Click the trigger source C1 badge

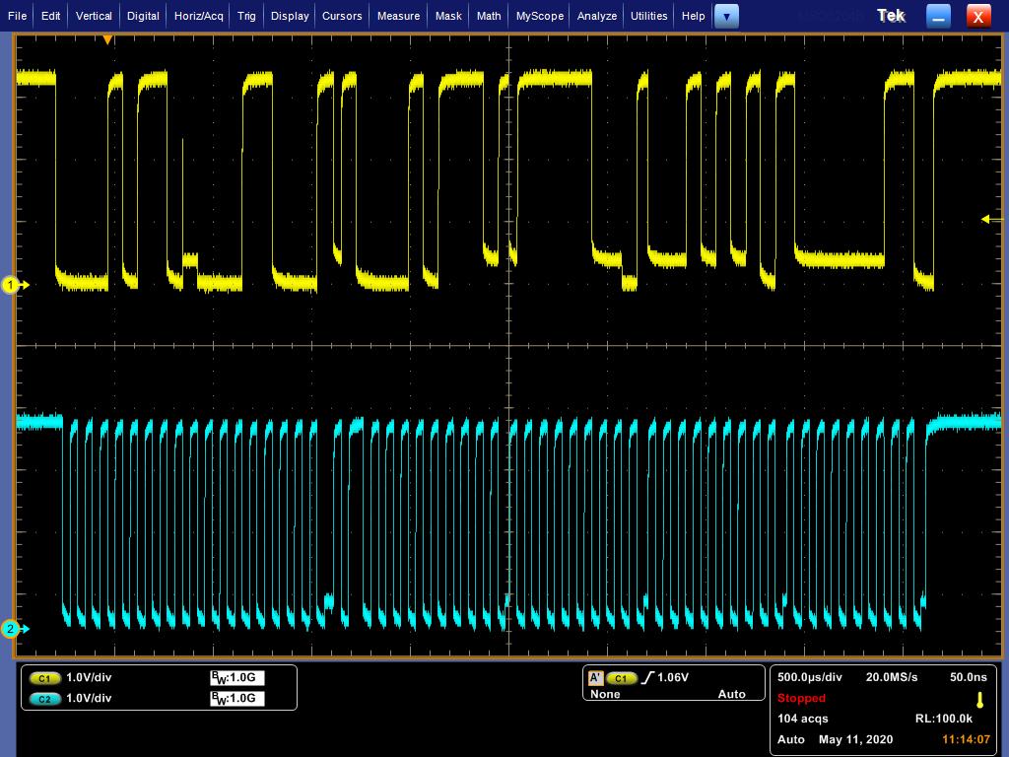click(621, 678)
